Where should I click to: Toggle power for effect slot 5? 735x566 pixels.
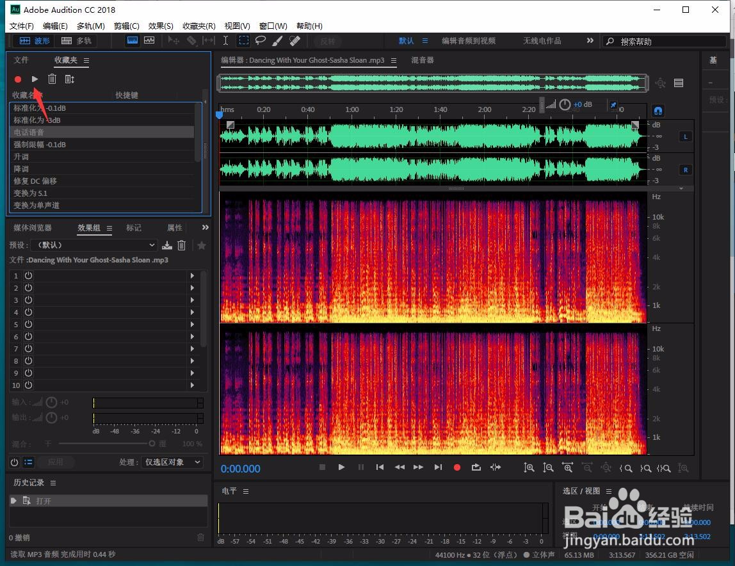tap(29, 325)
